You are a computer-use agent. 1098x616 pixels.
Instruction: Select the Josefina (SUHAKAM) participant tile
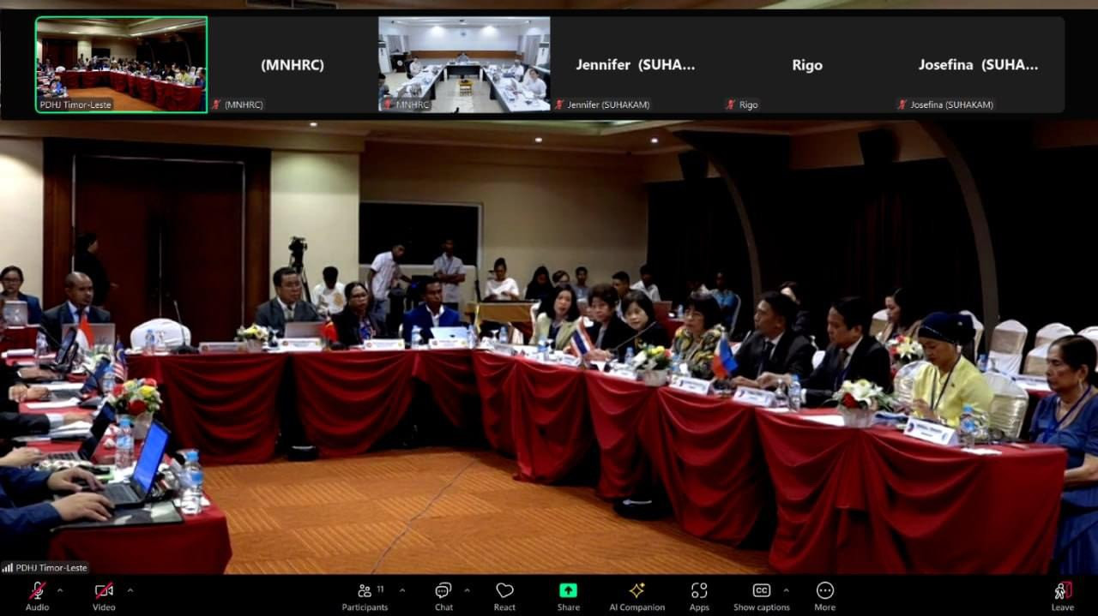(x=979, y=64)
